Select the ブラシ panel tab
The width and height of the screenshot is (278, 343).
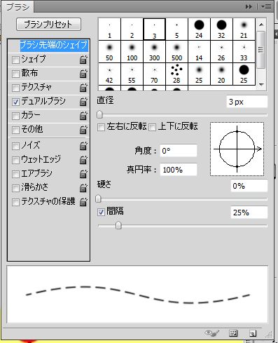[18, 7]
